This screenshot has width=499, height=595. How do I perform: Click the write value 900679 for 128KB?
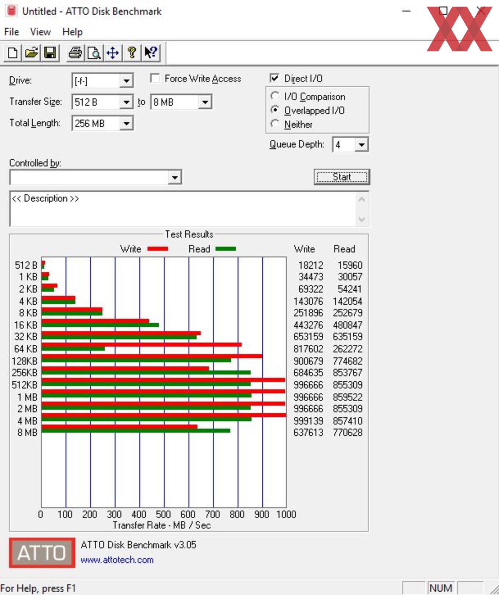coord(308,361)
